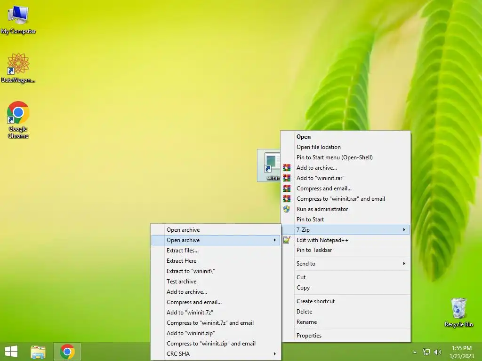The image size is (482, 361).
Task: Choose Pin to Taskbar
Action: tap(346, 250)
